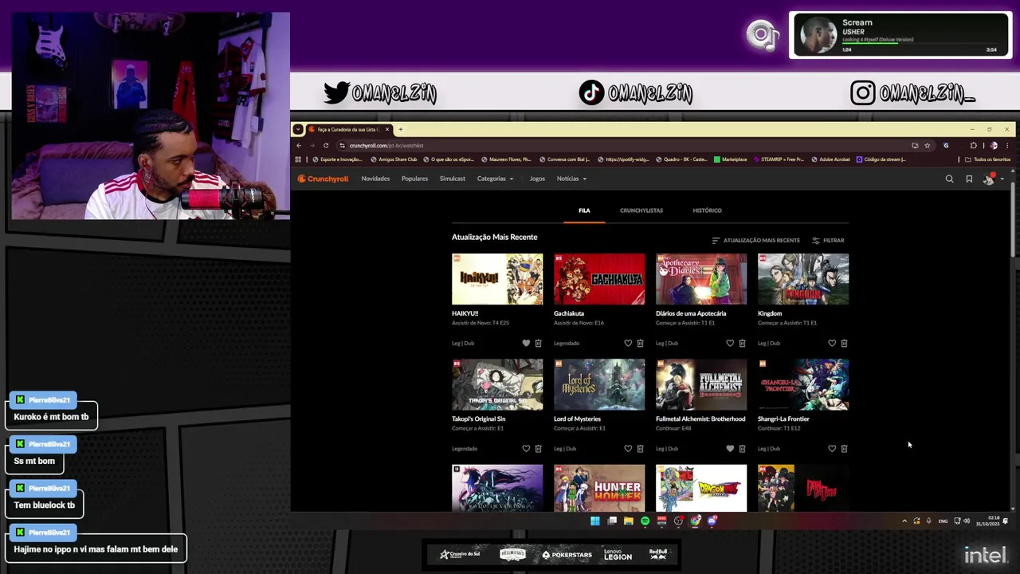This screenshot has width=1020, height=574.
Task: Delete Takopi's Original Sin from watchlist
Action: pyautogui.click(x=538, y=448)
